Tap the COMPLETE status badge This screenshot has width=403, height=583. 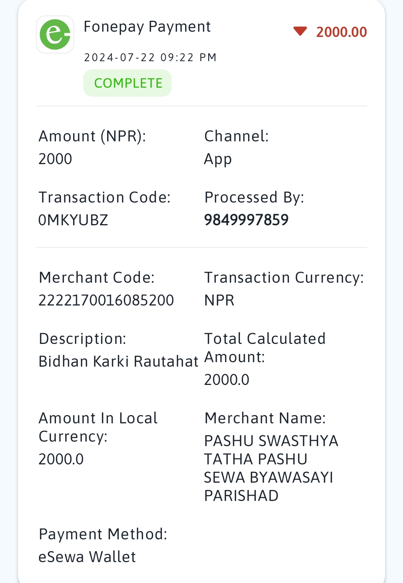click(127, 83)
